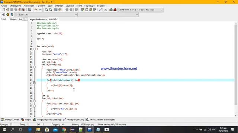Click scroll-down arrow of editor scrollbar

pyautogui.click(x=236, y=115)
